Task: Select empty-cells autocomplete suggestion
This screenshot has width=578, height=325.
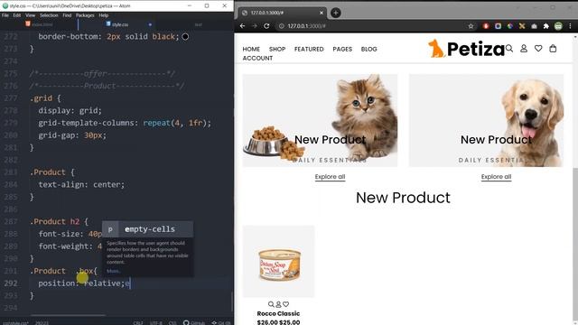Action: (x=147, y=229)
